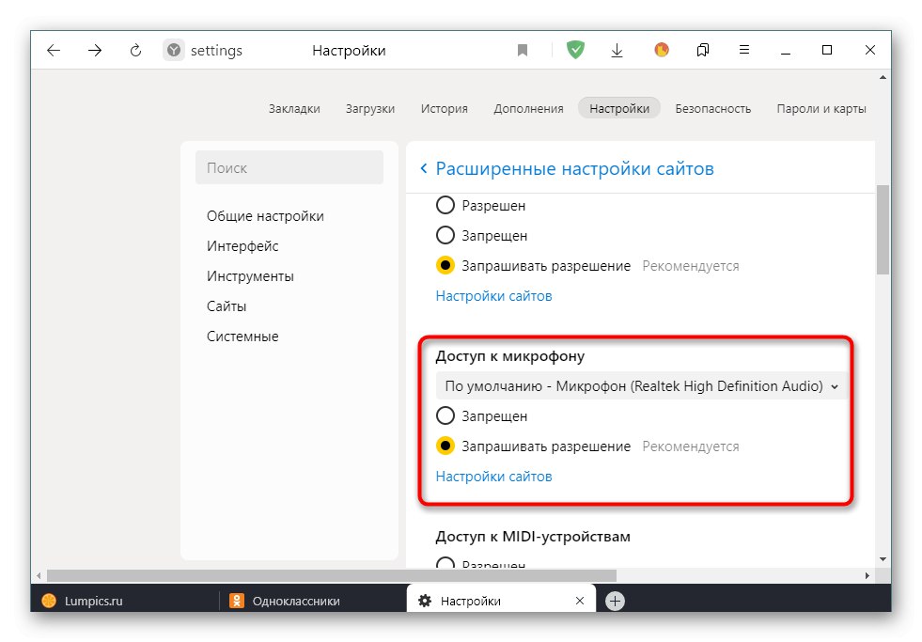Reload the page with the refresh icon
Image resolution: width=922 pixels, height=642 pixels.
point(134,50)
